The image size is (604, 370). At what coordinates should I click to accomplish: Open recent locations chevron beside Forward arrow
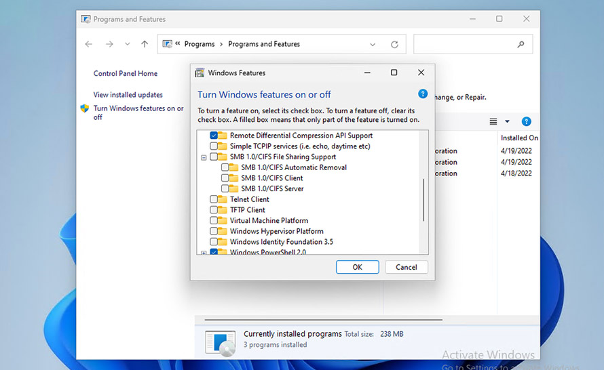[128, 44]
